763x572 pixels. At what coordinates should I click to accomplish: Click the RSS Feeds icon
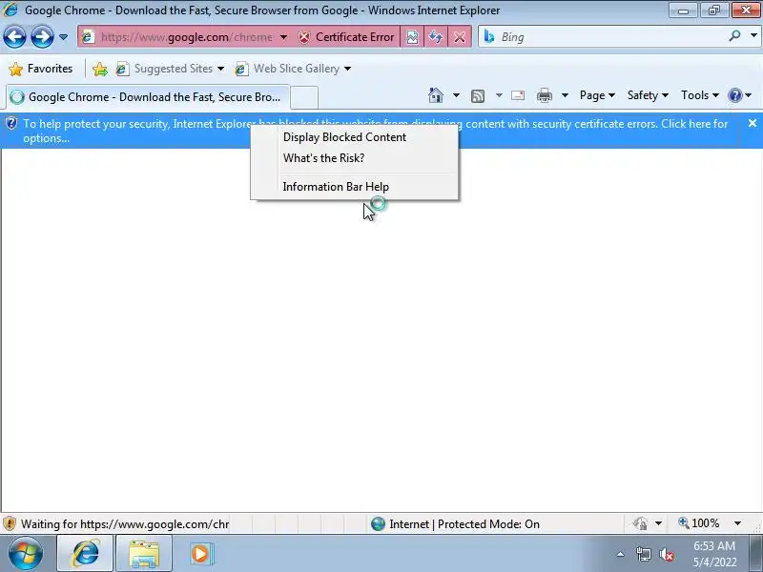pyautogui.click(x=478, y=96)
